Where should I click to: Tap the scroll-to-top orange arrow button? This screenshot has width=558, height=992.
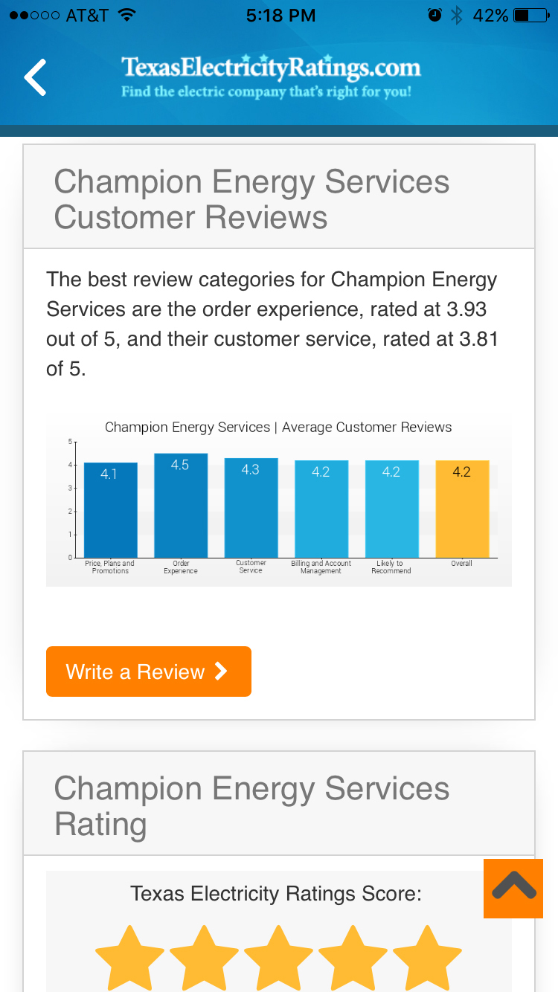pyautogui.click(x=513, y=888)
